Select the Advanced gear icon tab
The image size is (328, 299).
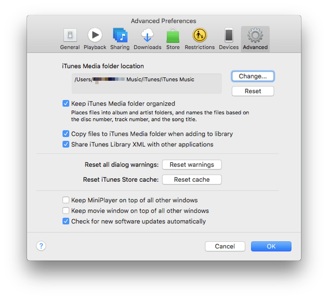[x=255, y=39]
